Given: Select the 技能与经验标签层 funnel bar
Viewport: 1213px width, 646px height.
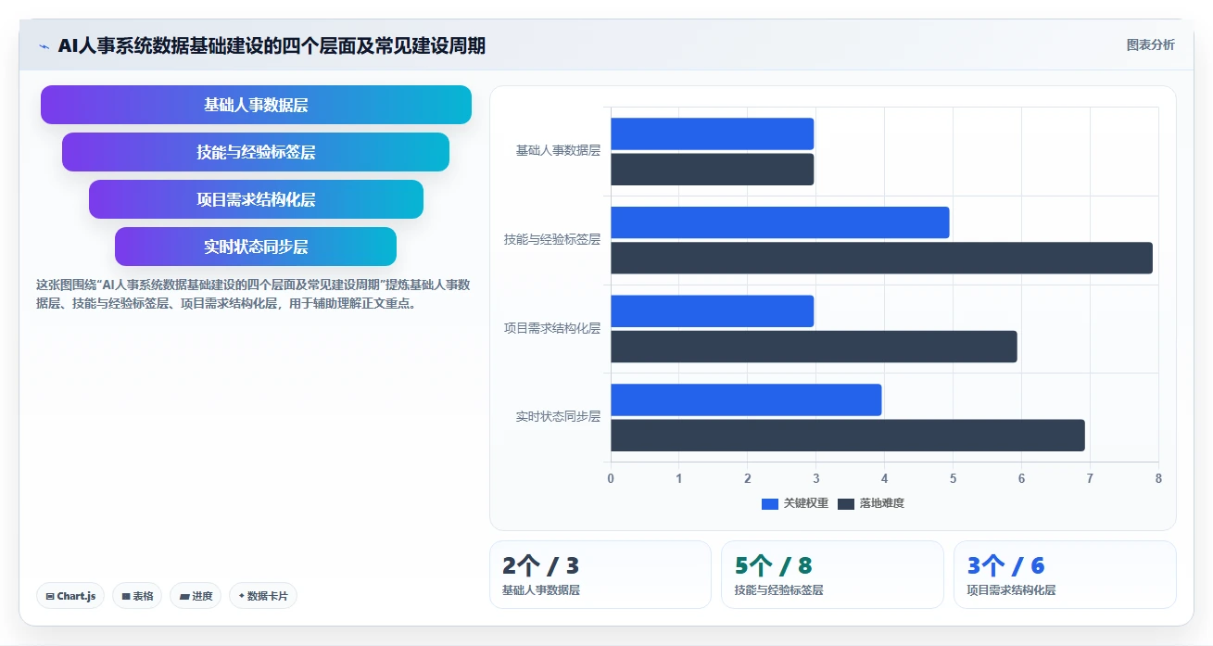Looking at the screenshot, I should (256, 152).
